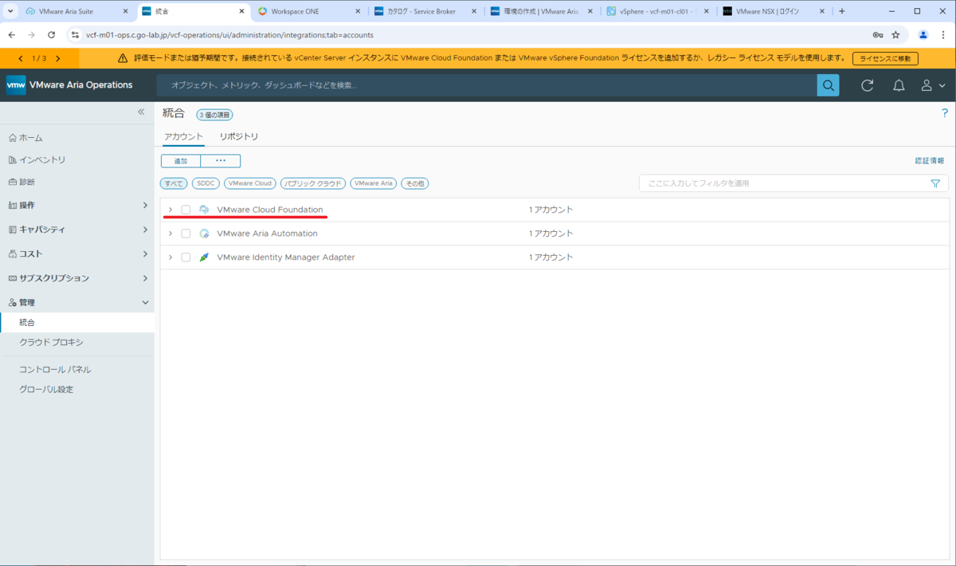Click the filter funnel icon

coord(935,183)
